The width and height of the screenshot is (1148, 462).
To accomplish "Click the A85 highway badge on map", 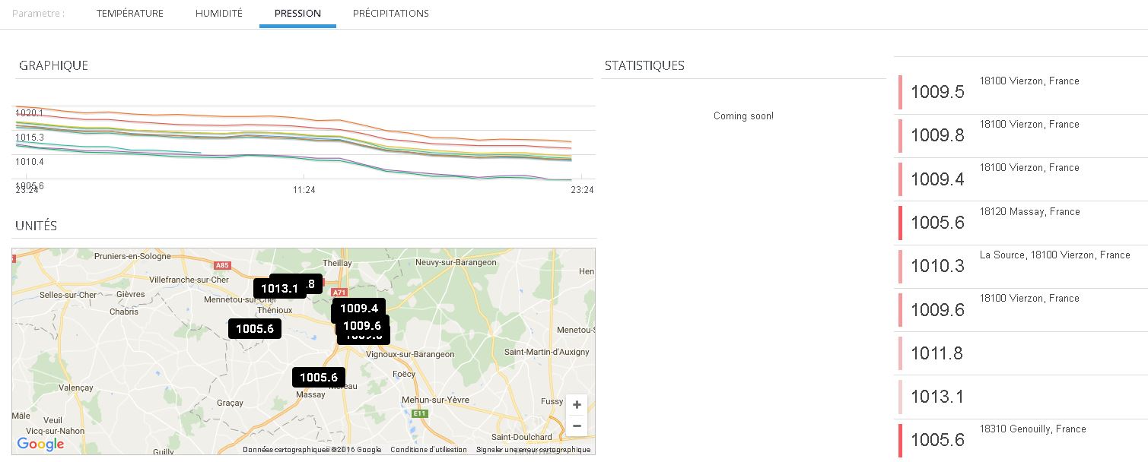I will pos(221,265).
